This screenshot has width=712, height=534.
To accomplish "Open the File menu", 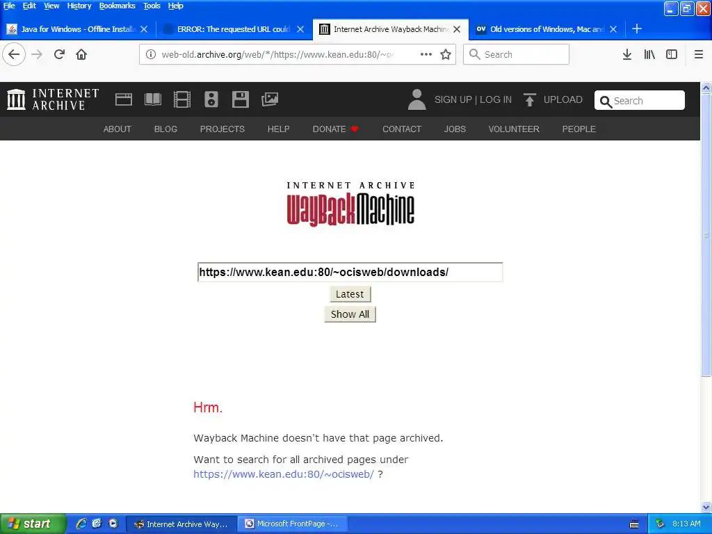I will (9, 6).
